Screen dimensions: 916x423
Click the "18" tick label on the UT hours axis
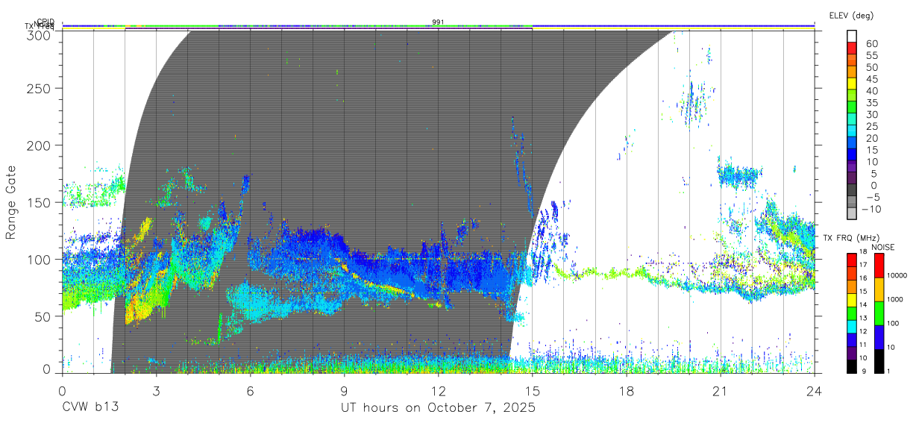click(x=627, y=390)
